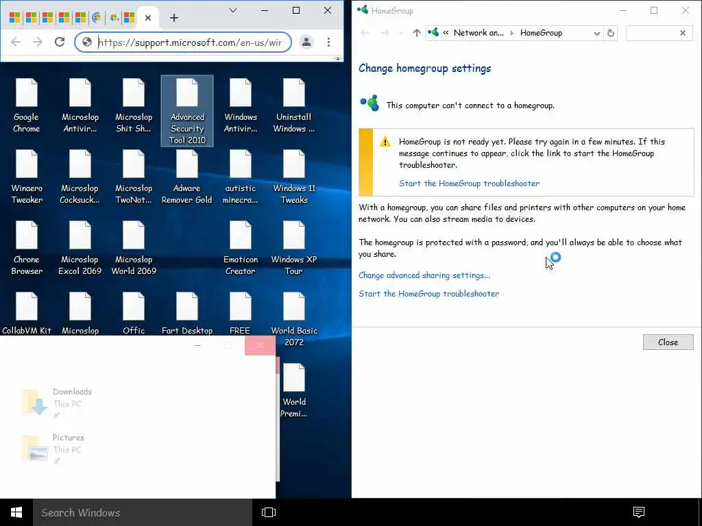Viewport: 702px width, 526px height.
Task: Select the World Premi... desktop icon
Action: tap(293, 390)
